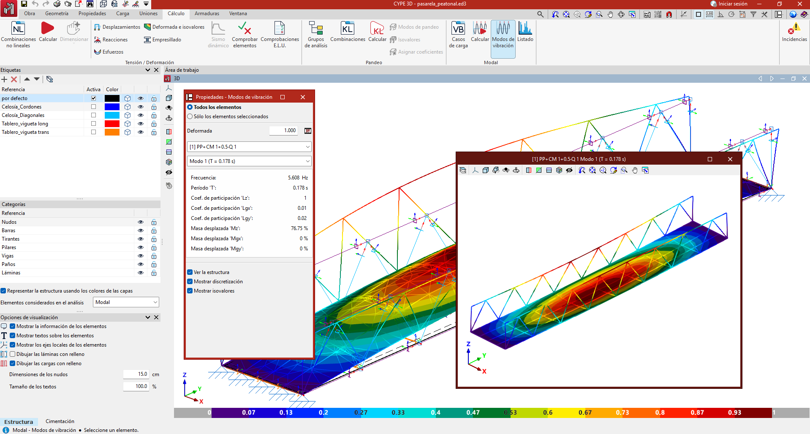Open the Geometría ribbon tab

point(57,14)
